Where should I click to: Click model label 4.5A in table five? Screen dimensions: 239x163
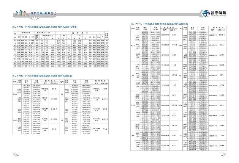(x=15, y=94)
